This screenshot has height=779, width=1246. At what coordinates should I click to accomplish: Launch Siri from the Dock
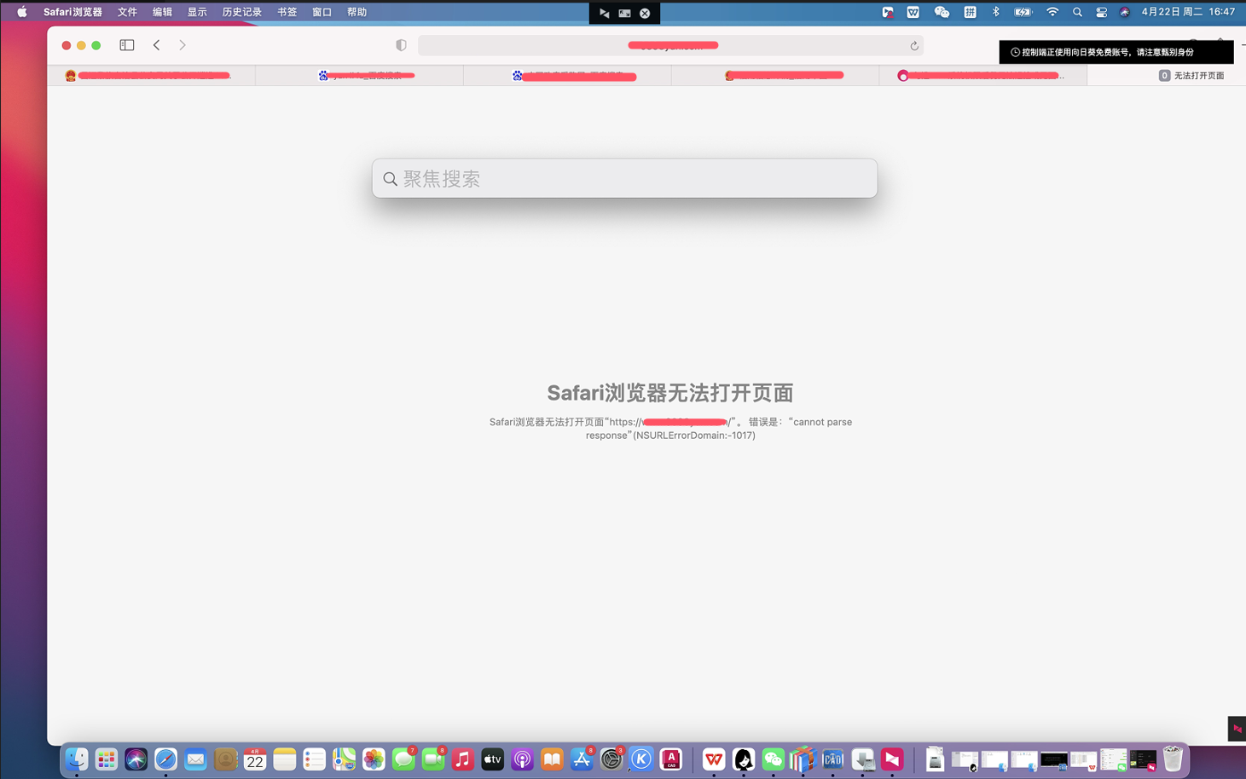(136, 759)
